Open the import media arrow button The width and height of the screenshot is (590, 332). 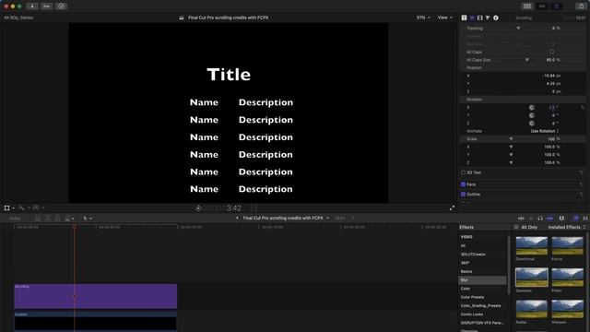tap(32, 6)
